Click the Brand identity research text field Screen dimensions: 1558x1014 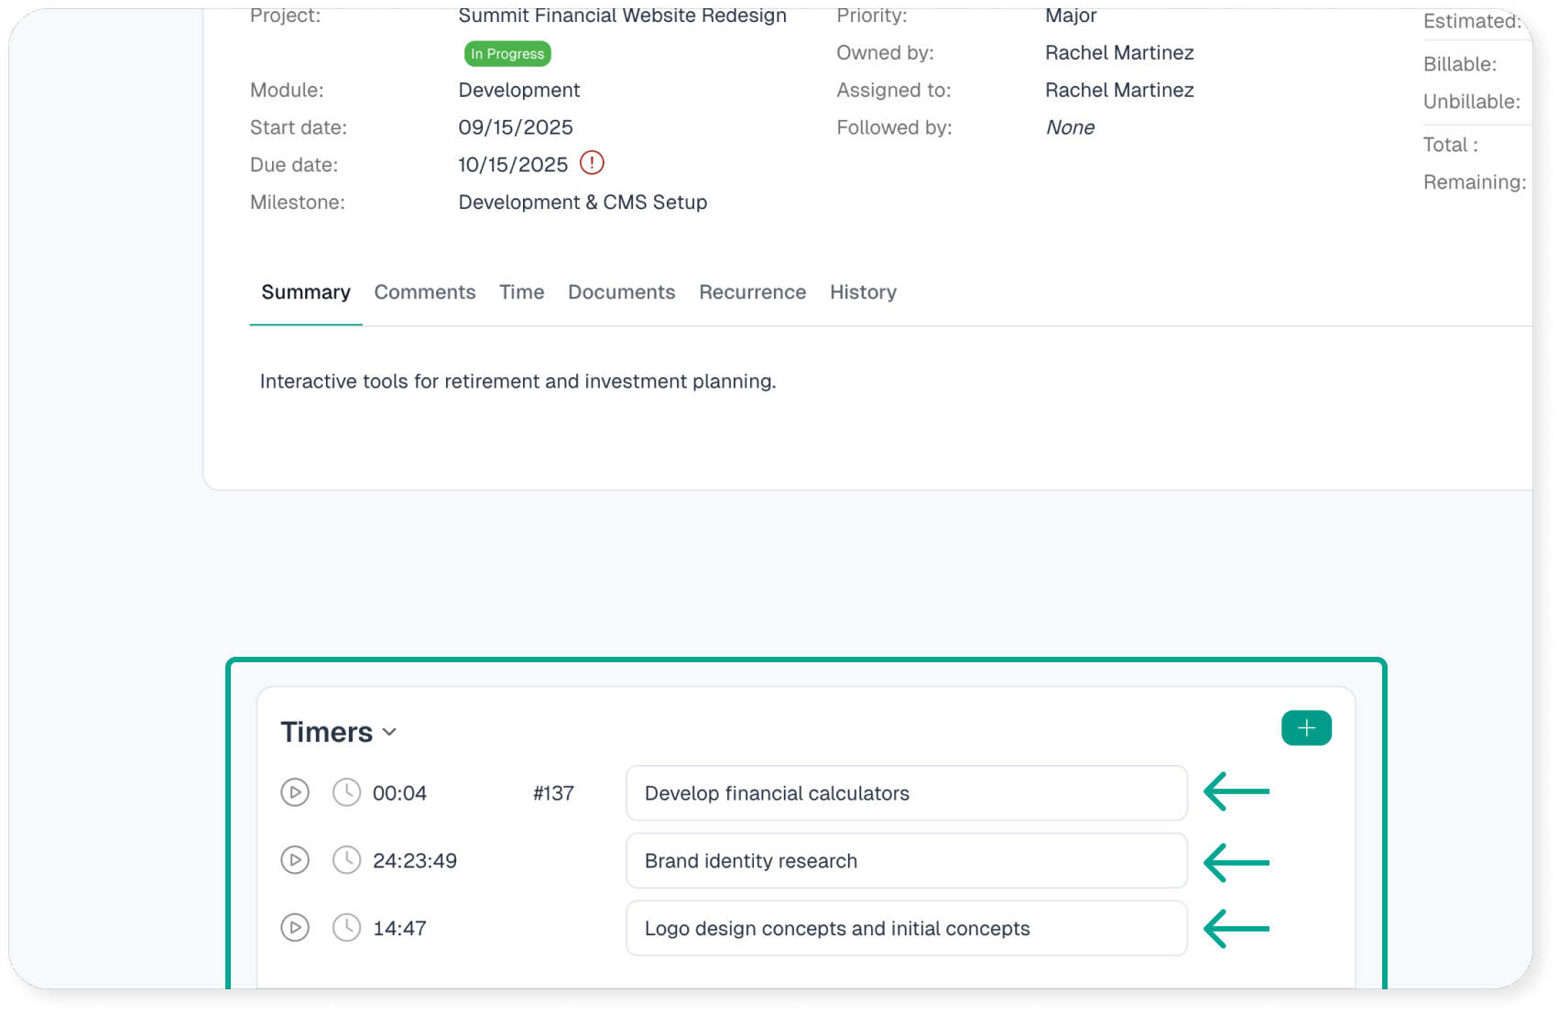(906, 861)
